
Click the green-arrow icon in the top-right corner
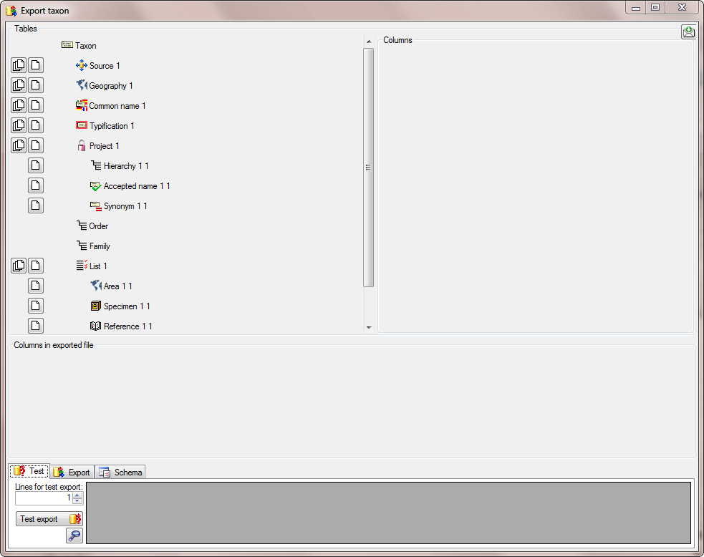pos(688,32)
